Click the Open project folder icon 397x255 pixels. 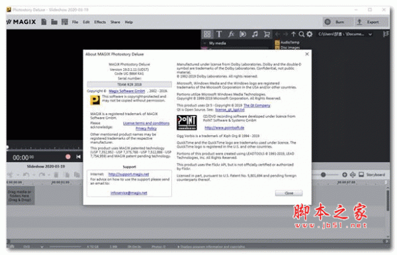pyautogui.click(x=54, y=22)
